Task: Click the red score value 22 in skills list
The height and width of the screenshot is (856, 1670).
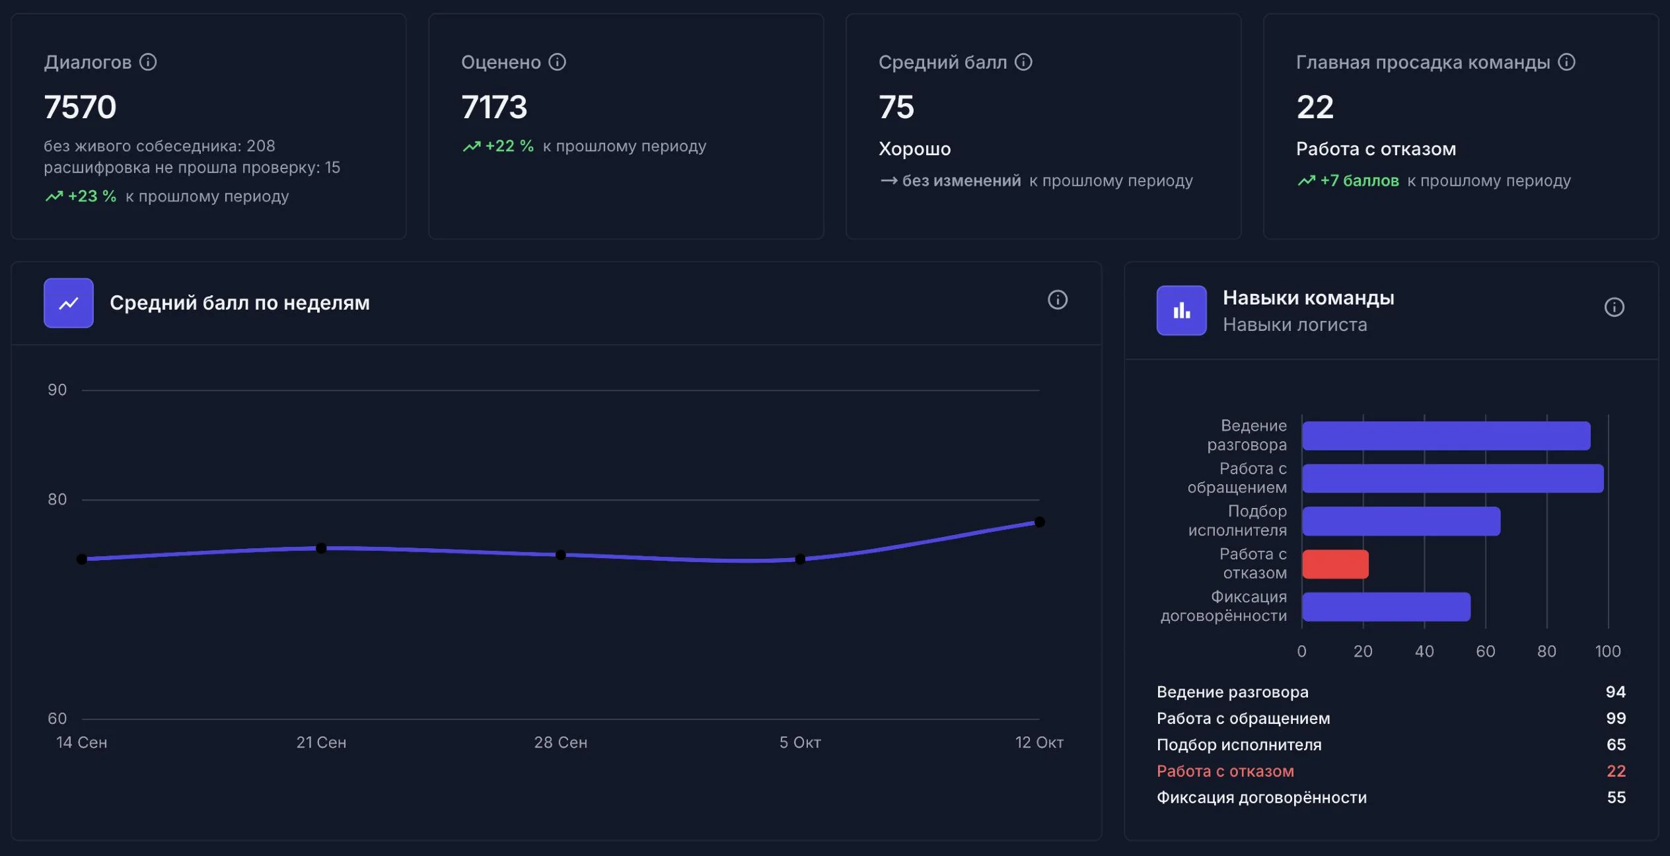Action: 1616,771
